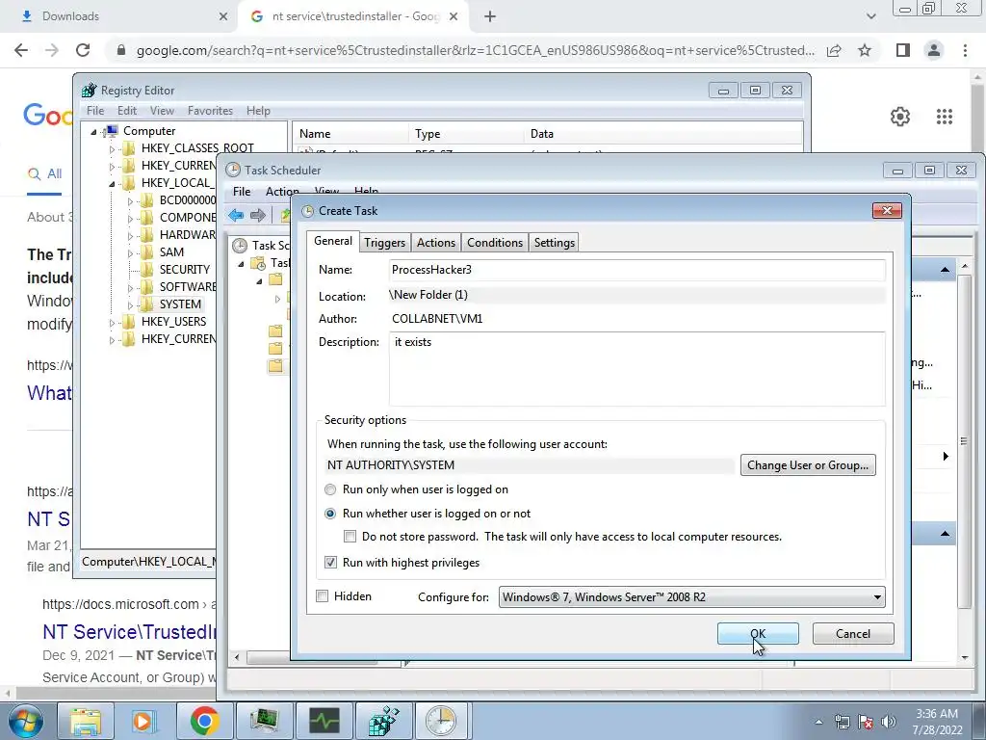Click the share page icon in the address bar
Screen dimensions: 986x740
[834, 50]
